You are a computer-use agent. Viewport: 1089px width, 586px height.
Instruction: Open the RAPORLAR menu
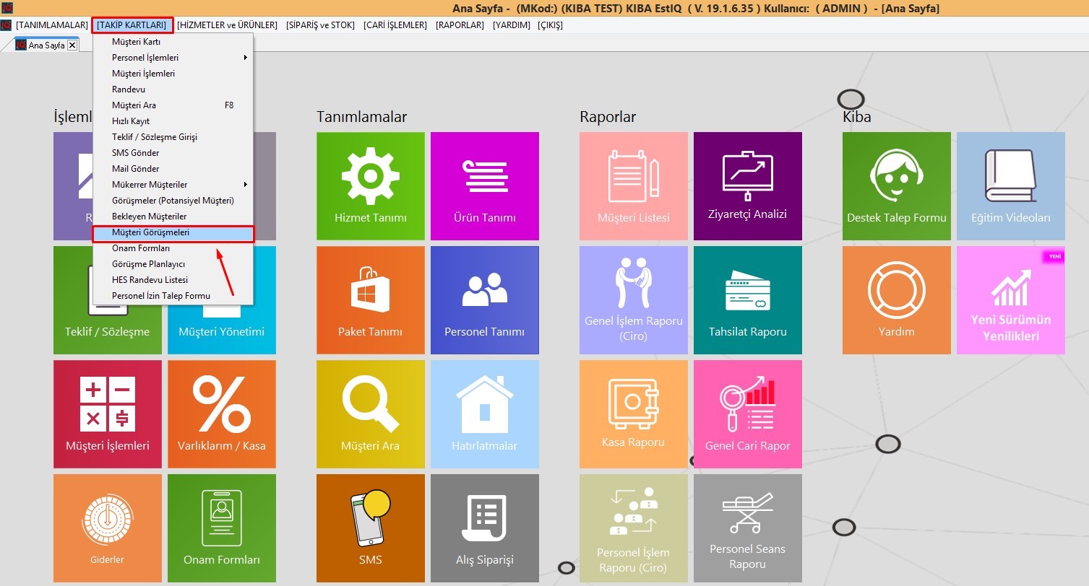[x=460, y=25]
